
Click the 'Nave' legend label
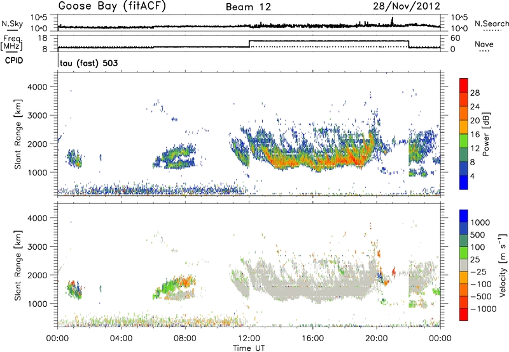(484, 44)
